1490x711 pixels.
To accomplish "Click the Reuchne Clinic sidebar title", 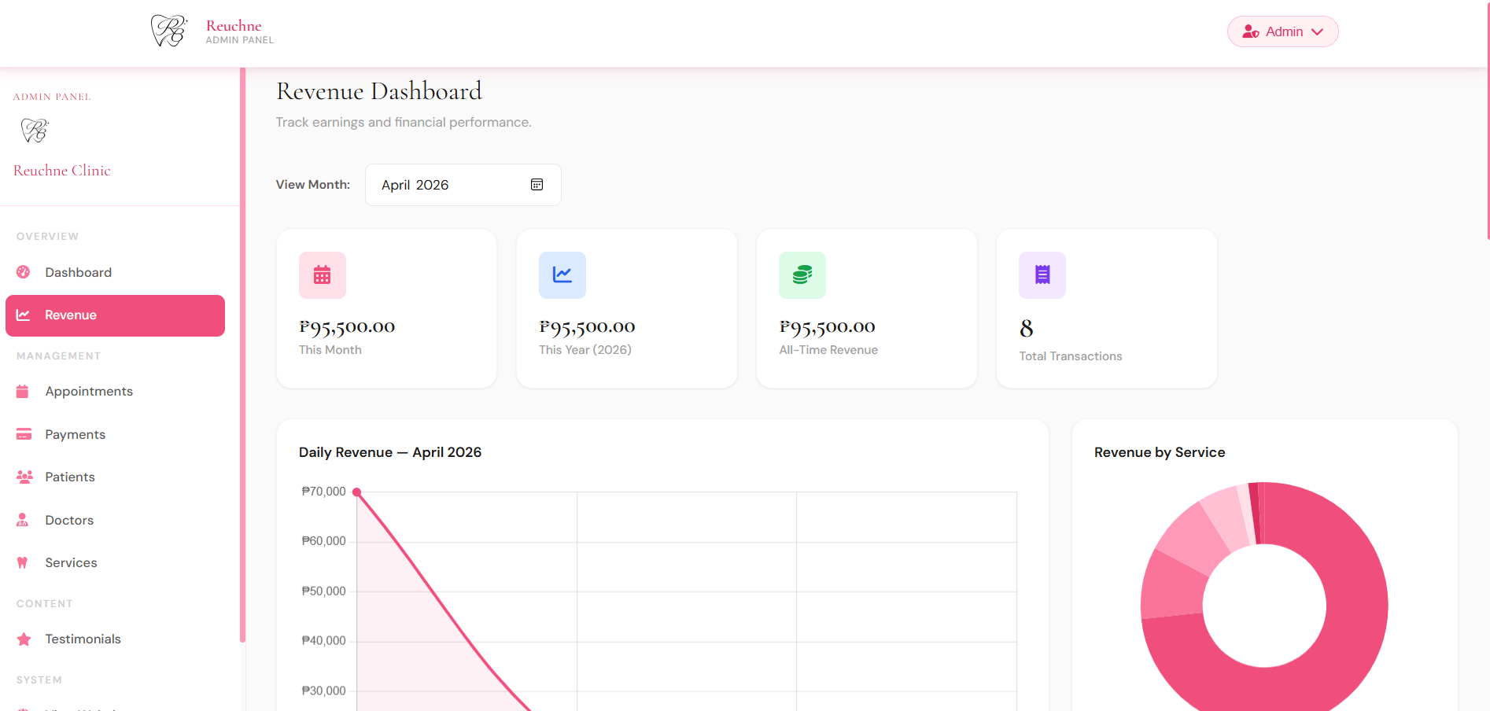I will click(62, 171).
